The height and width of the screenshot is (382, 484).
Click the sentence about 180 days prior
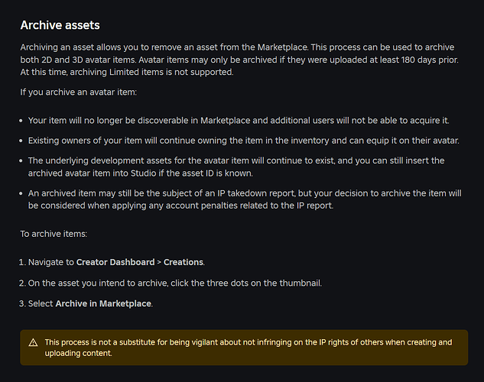(298, 60)
